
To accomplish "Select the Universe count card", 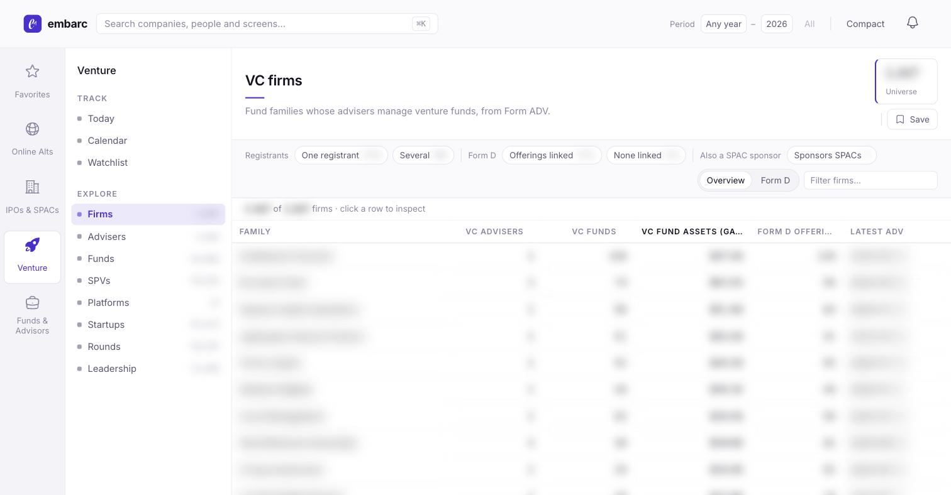I will tap(906, 81).
